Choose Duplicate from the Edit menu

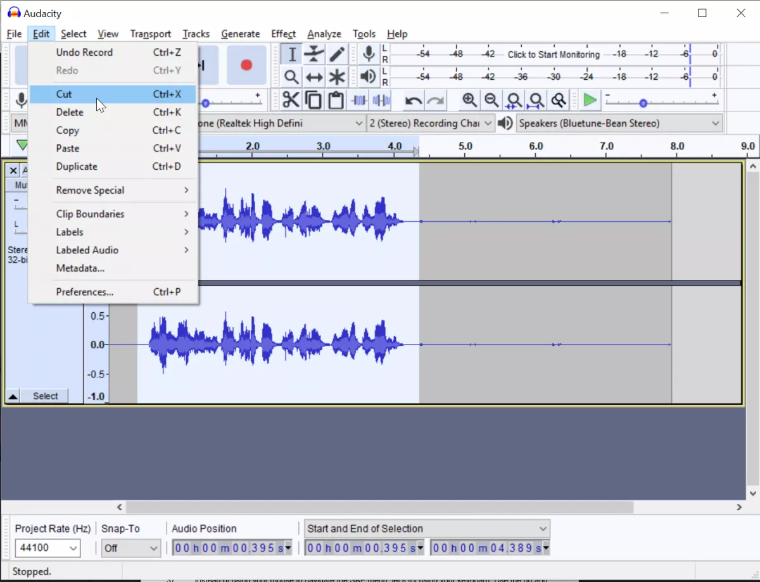(x=113, y=167)
